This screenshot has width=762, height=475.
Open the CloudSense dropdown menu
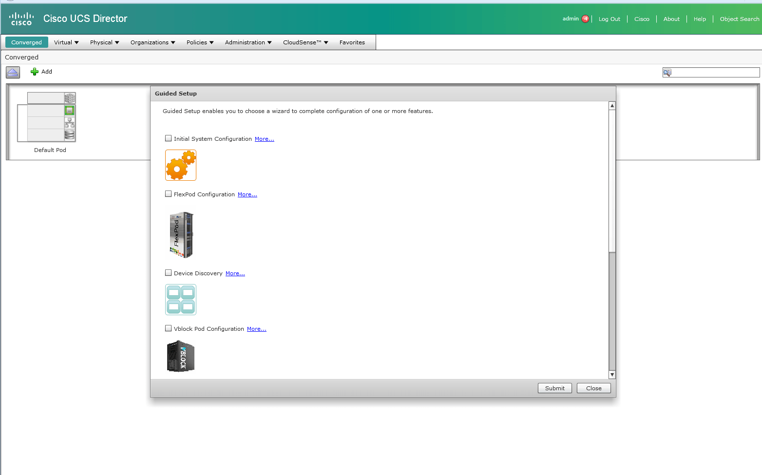(305, 42)
